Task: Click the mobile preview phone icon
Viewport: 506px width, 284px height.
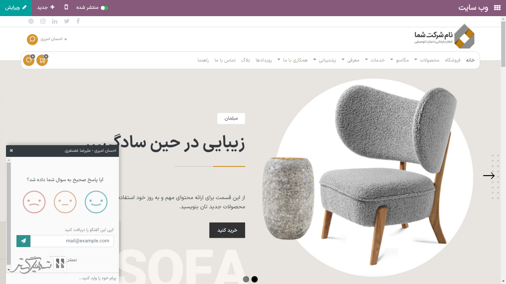Action: click(66, 7)
